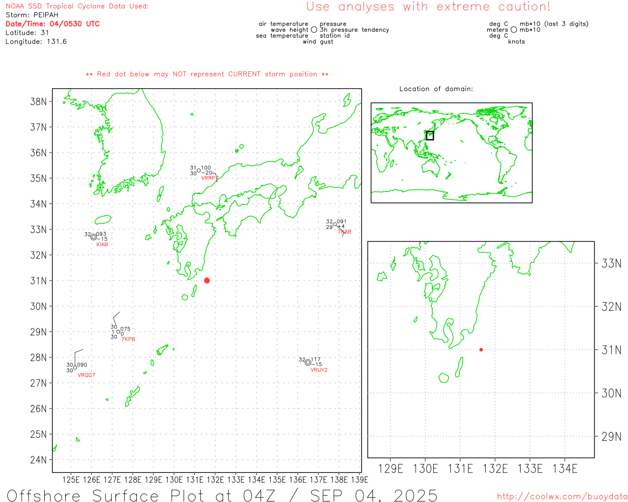
Task: Click the red storm dot in zoomed inset map
Action: [x=481, y=350]
